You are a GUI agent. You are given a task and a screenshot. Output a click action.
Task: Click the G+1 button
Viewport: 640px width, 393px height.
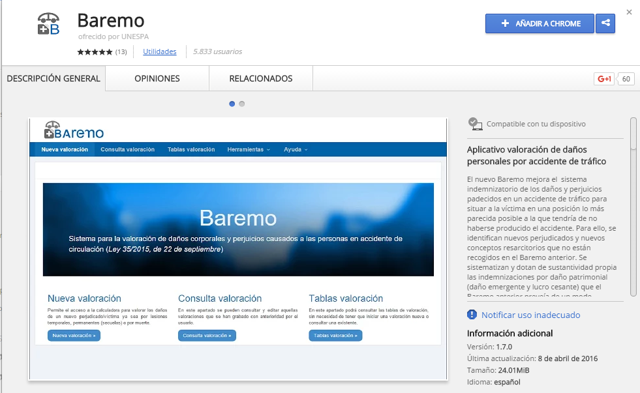pos(604,79)
